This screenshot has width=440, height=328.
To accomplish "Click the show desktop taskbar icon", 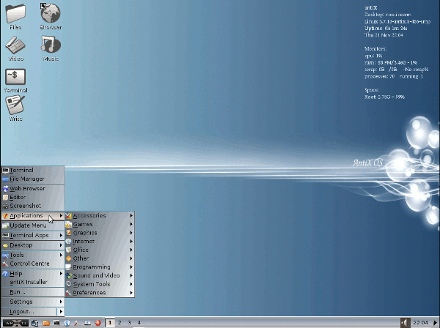I will pos(34,323).
